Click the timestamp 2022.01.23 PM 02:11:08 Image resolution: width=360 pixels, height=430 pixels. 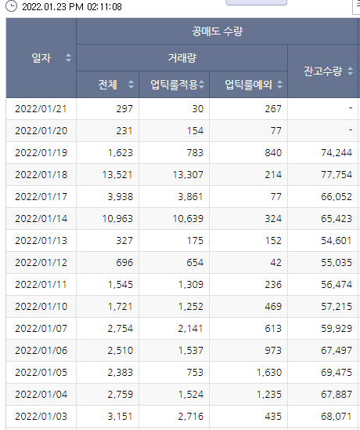click(72, 6)
